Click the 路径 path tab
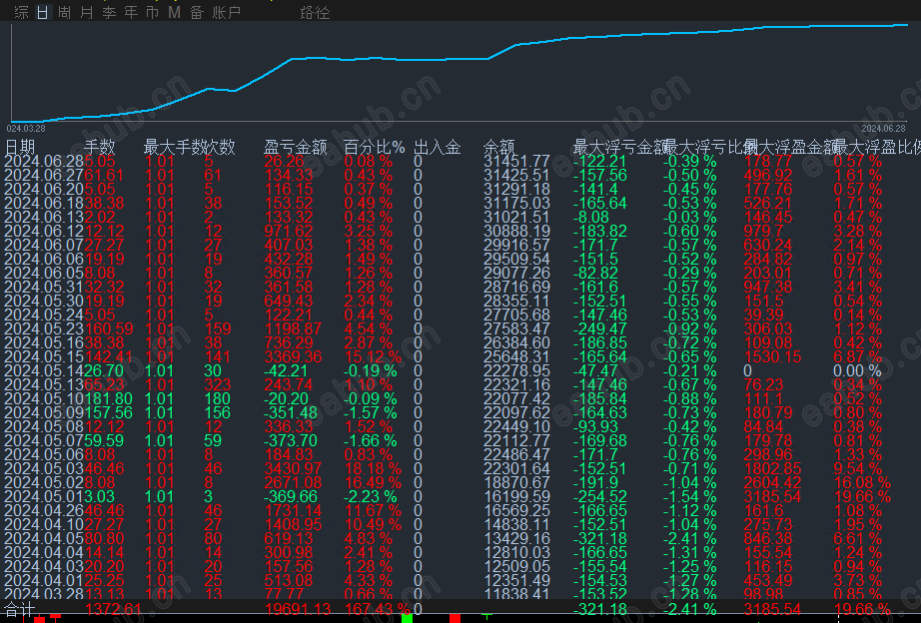The width and height of the screenshot is (921, 623). tap(315, 12)
